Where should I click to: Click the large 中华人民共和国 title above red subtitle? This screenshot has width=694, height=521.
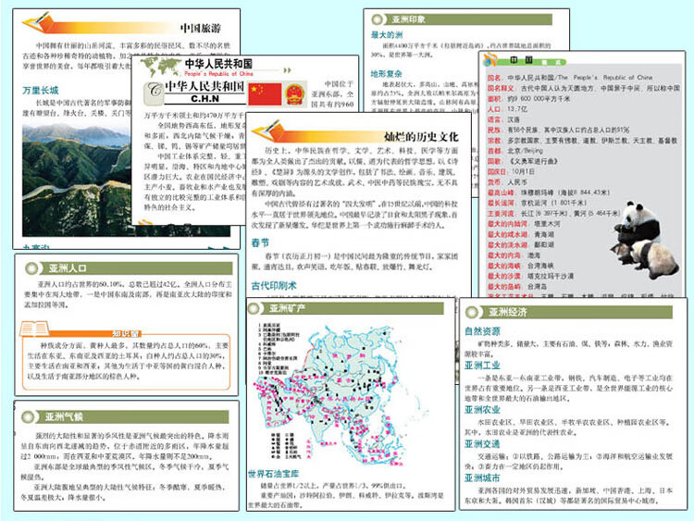(218, 63)
